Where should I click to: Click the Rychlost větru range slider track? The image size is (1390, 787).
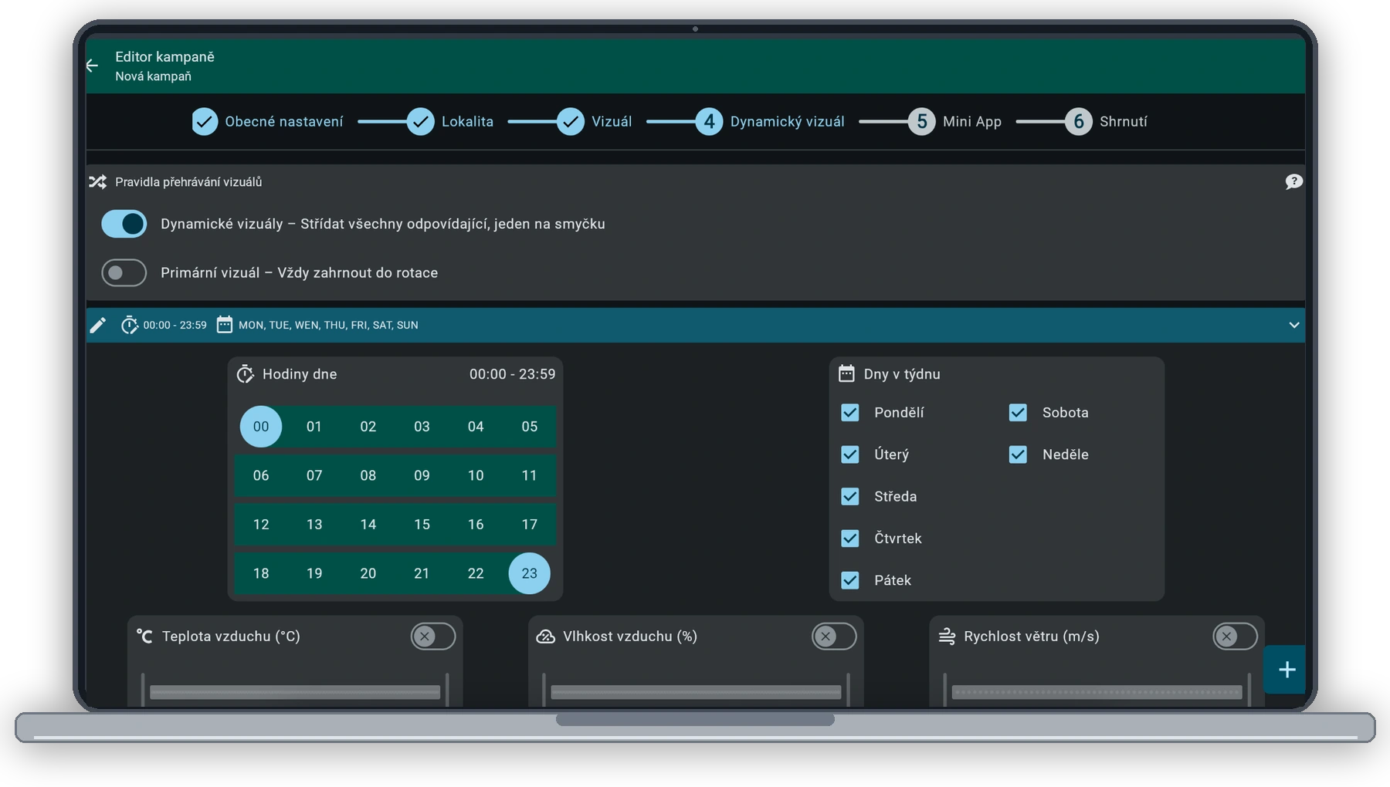(x=1097, y=692)
